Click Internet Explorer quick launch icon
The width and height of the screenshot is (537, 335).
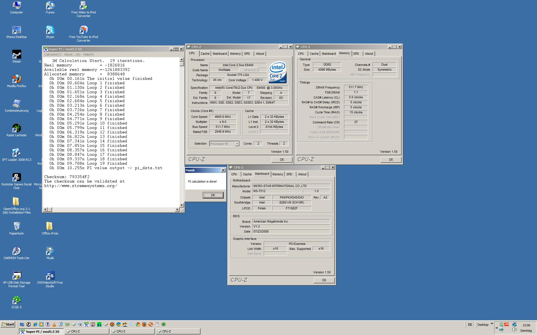pos(35,324)
